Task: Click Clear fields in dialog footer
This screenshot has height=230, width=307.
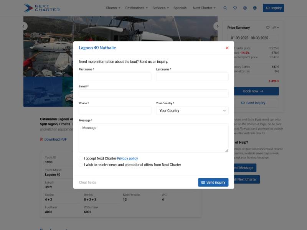Action: click(x=87, y=182)
